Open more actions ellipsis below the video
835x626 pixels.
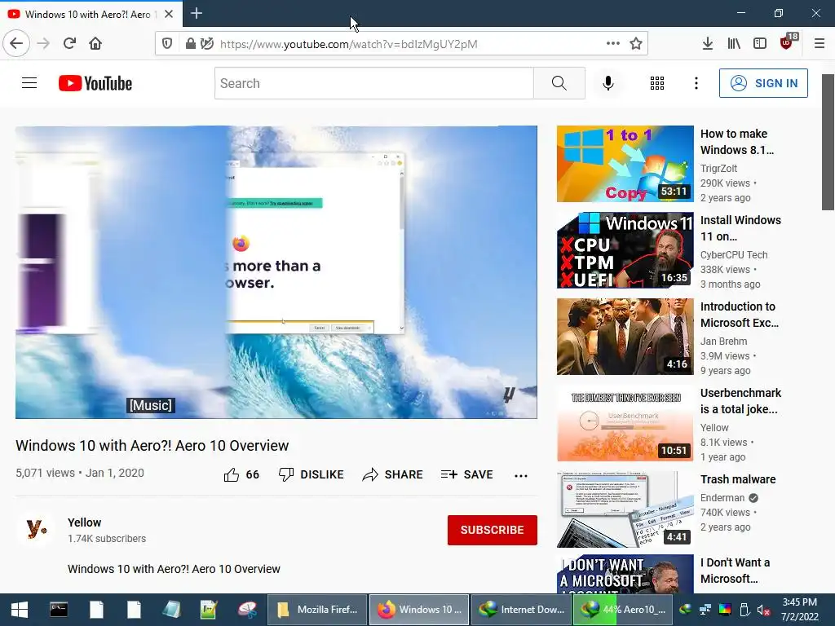pos(521,475)
